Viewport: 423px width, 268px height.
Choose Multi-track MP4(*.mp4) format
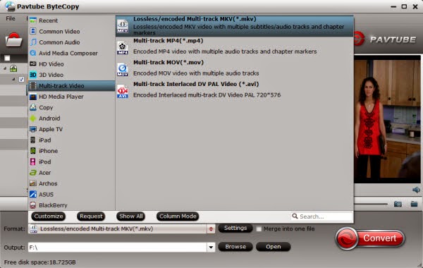235,46
